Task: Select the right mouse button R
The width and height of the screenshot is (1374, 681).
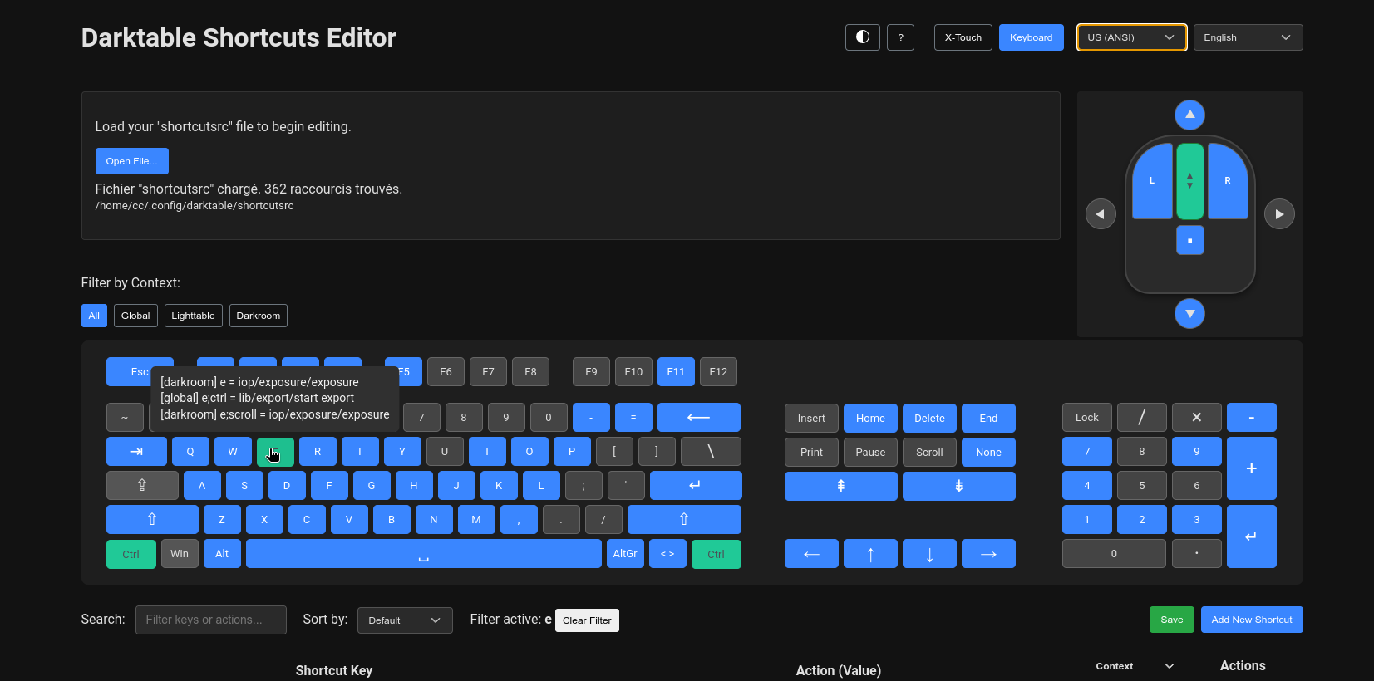Action: (1228, 181)
